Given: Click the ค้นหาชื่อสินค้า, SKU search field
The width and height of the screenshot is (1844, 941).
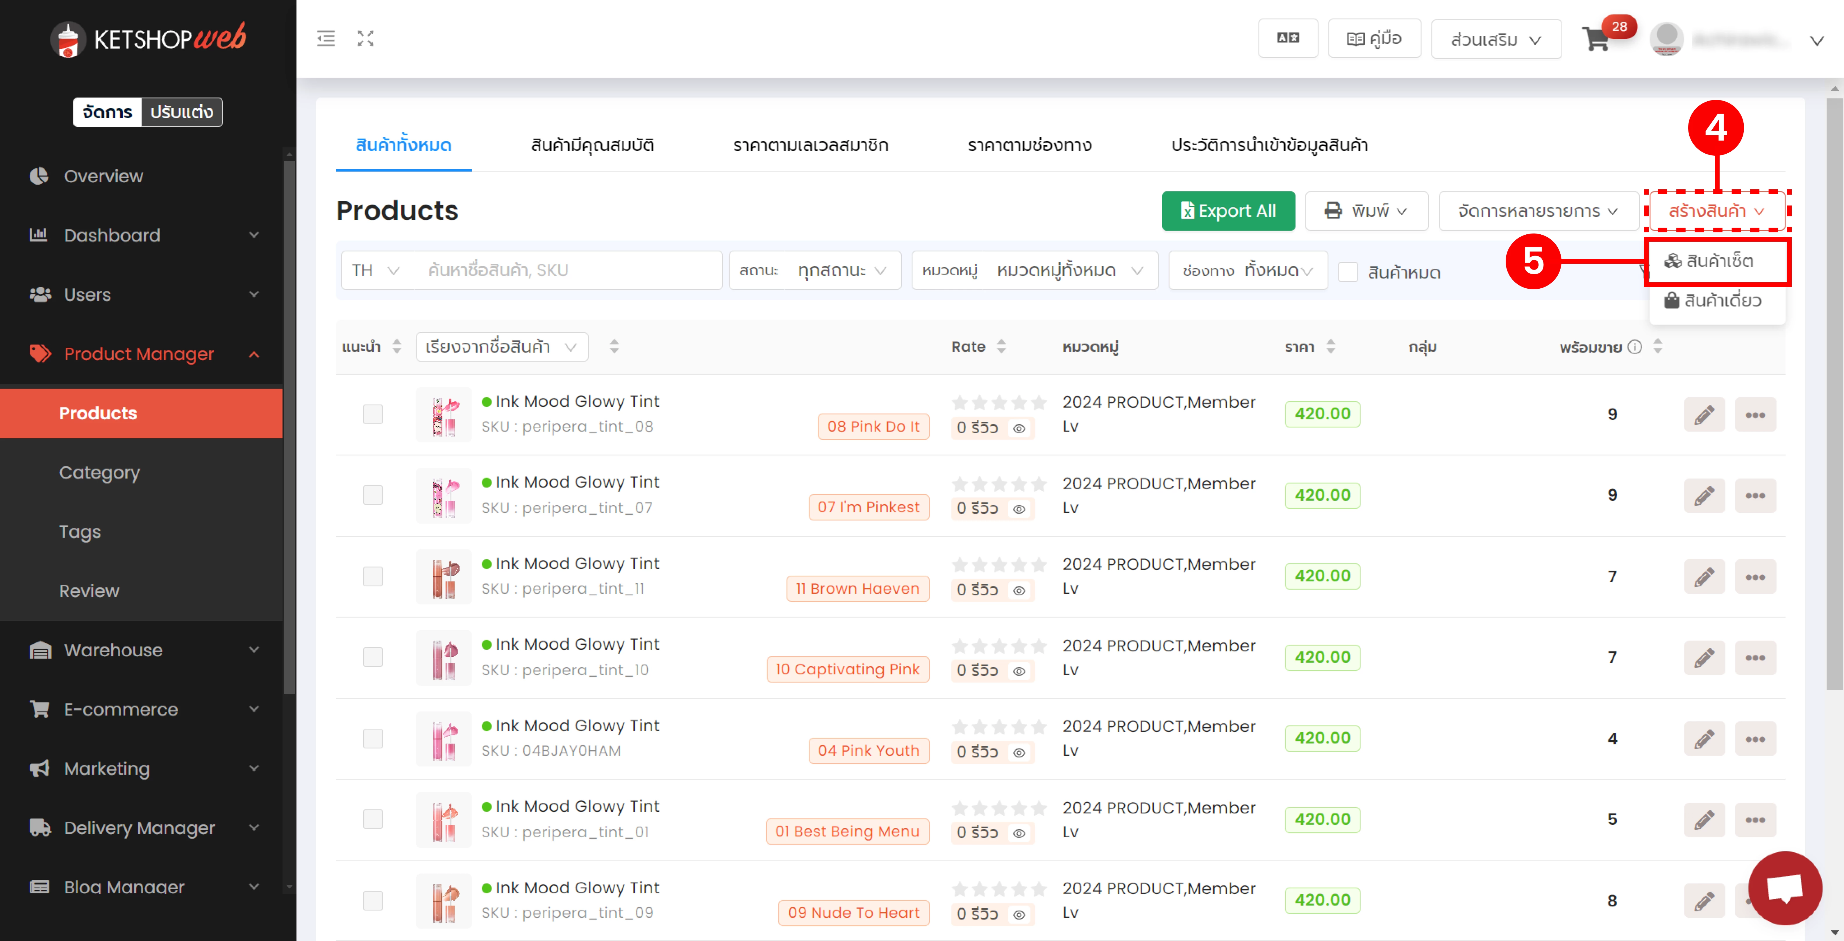Looking at the screenshot, I should [x=567, y=270].
